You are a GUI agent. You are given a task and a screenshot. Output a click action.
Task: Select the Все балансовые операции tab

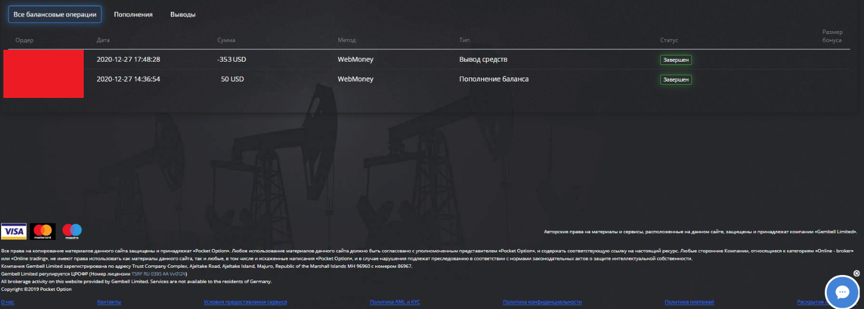54,15
